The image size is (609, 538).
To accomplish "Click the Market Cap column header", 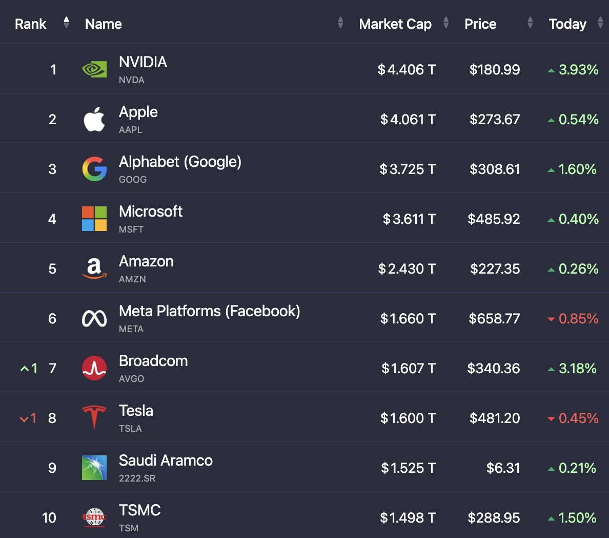I will [x=395, y=24].
